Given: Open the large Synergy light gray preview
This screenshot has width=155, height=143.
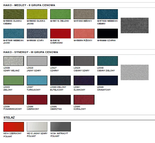Looking at the screenshot, I should coord(135,72).
